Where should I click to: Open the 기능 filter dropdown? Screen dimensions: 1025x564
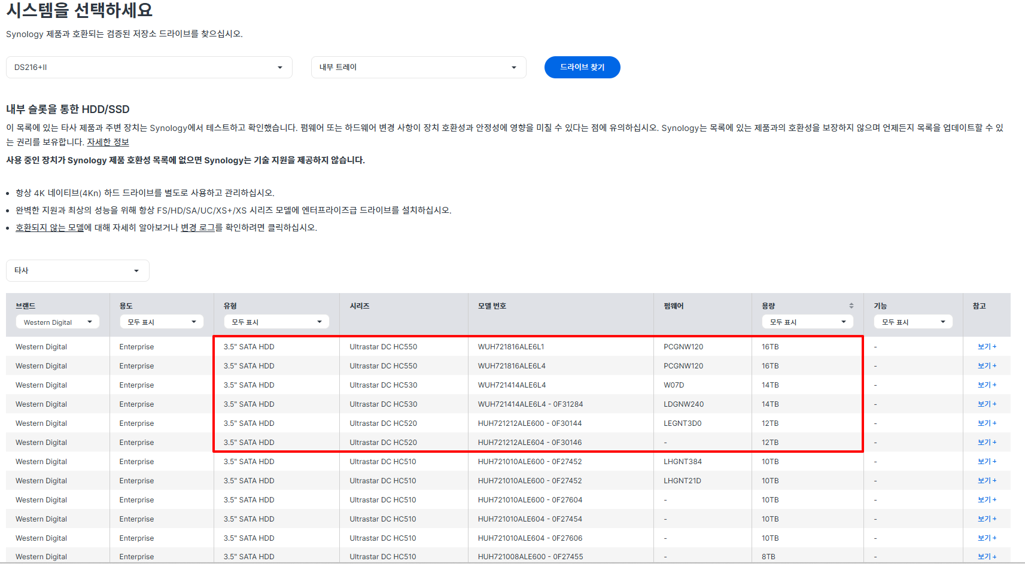tap(913, 322)
